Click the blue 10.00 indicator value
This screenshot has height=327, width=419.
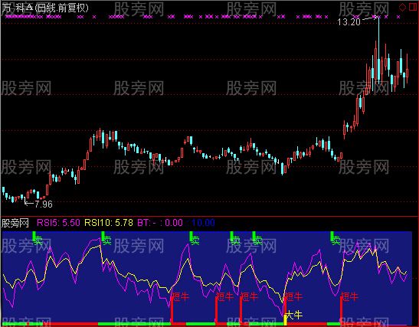coord(203,223)
